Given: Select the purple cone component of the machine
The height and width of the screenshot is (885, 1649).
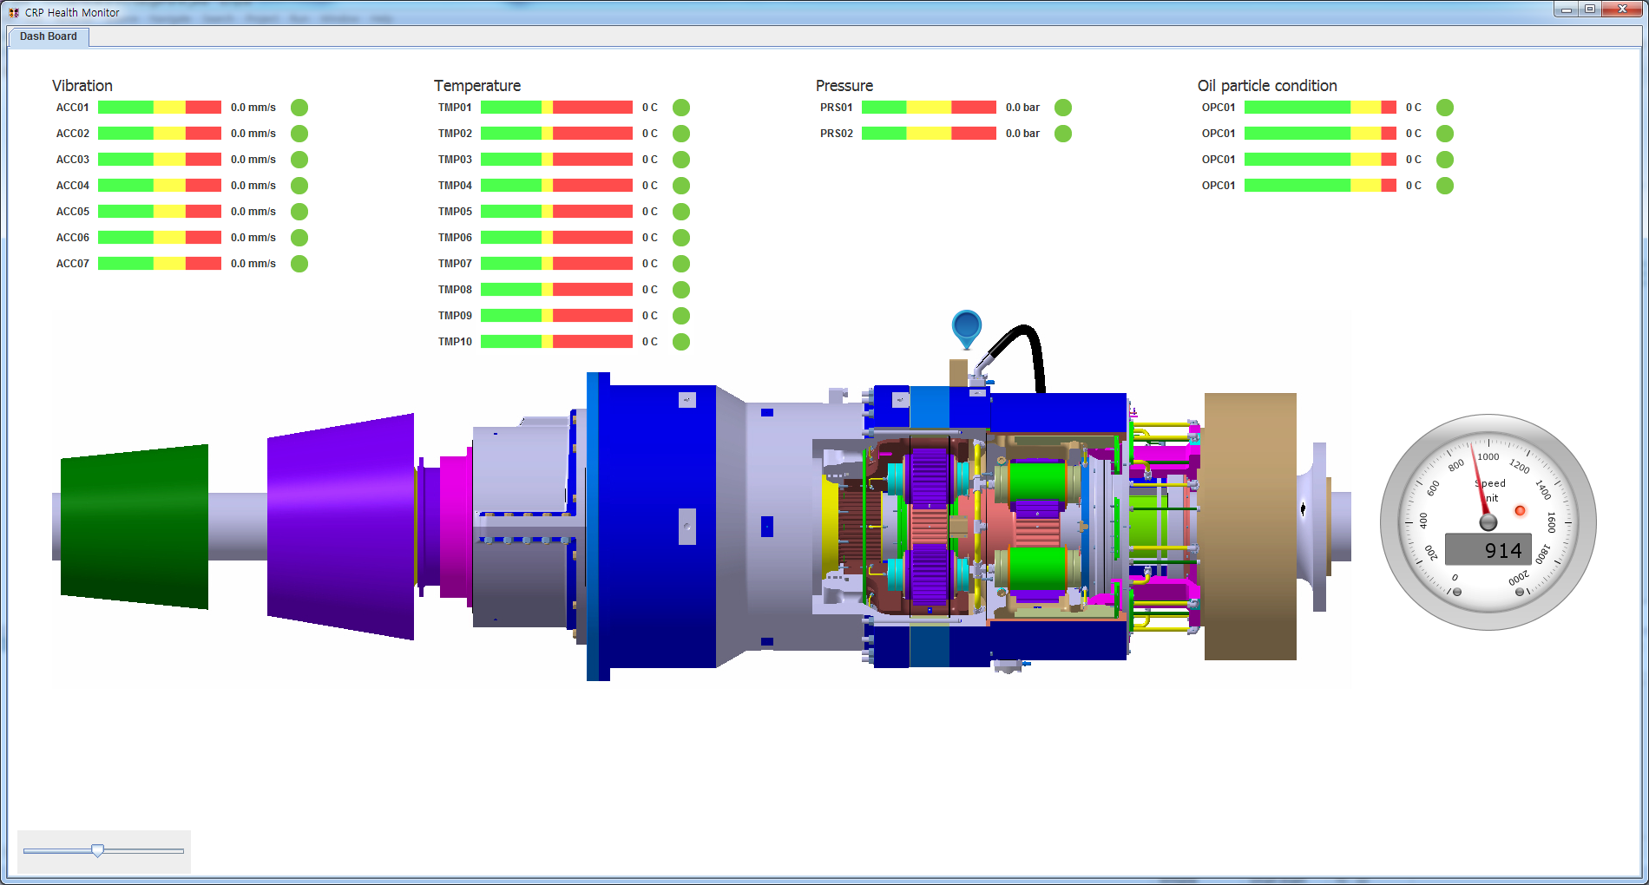Looking at the screenshot, I should coord(340,527).
